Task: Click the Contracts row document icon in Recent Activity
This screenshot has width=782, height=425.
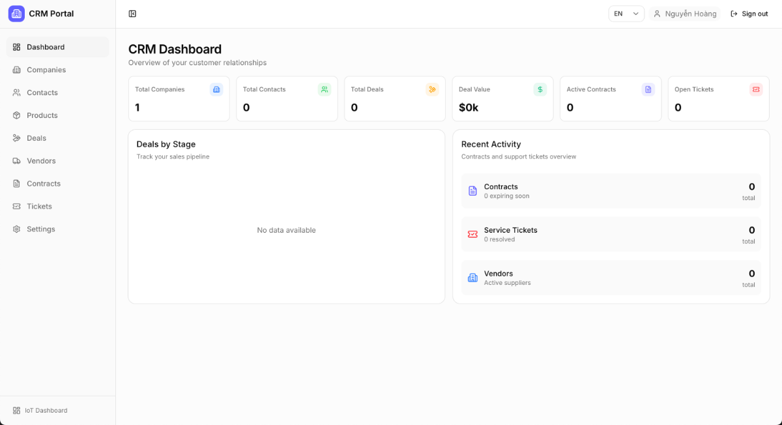Action: 473,191
